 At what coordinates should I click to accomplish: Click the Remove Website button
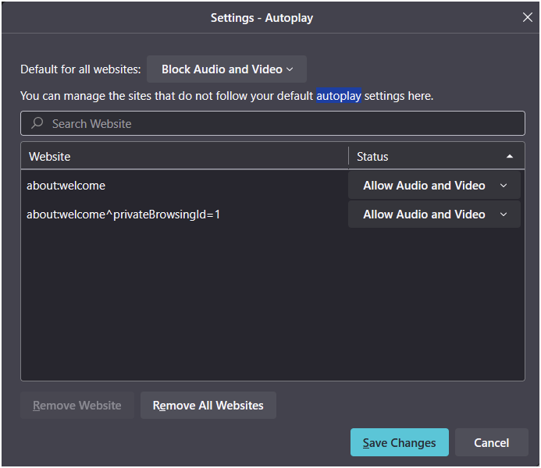coord(77,406)
